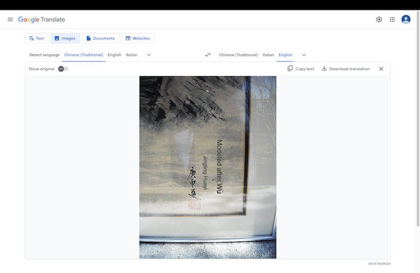Click the Google Translate logo

point(41,19)
